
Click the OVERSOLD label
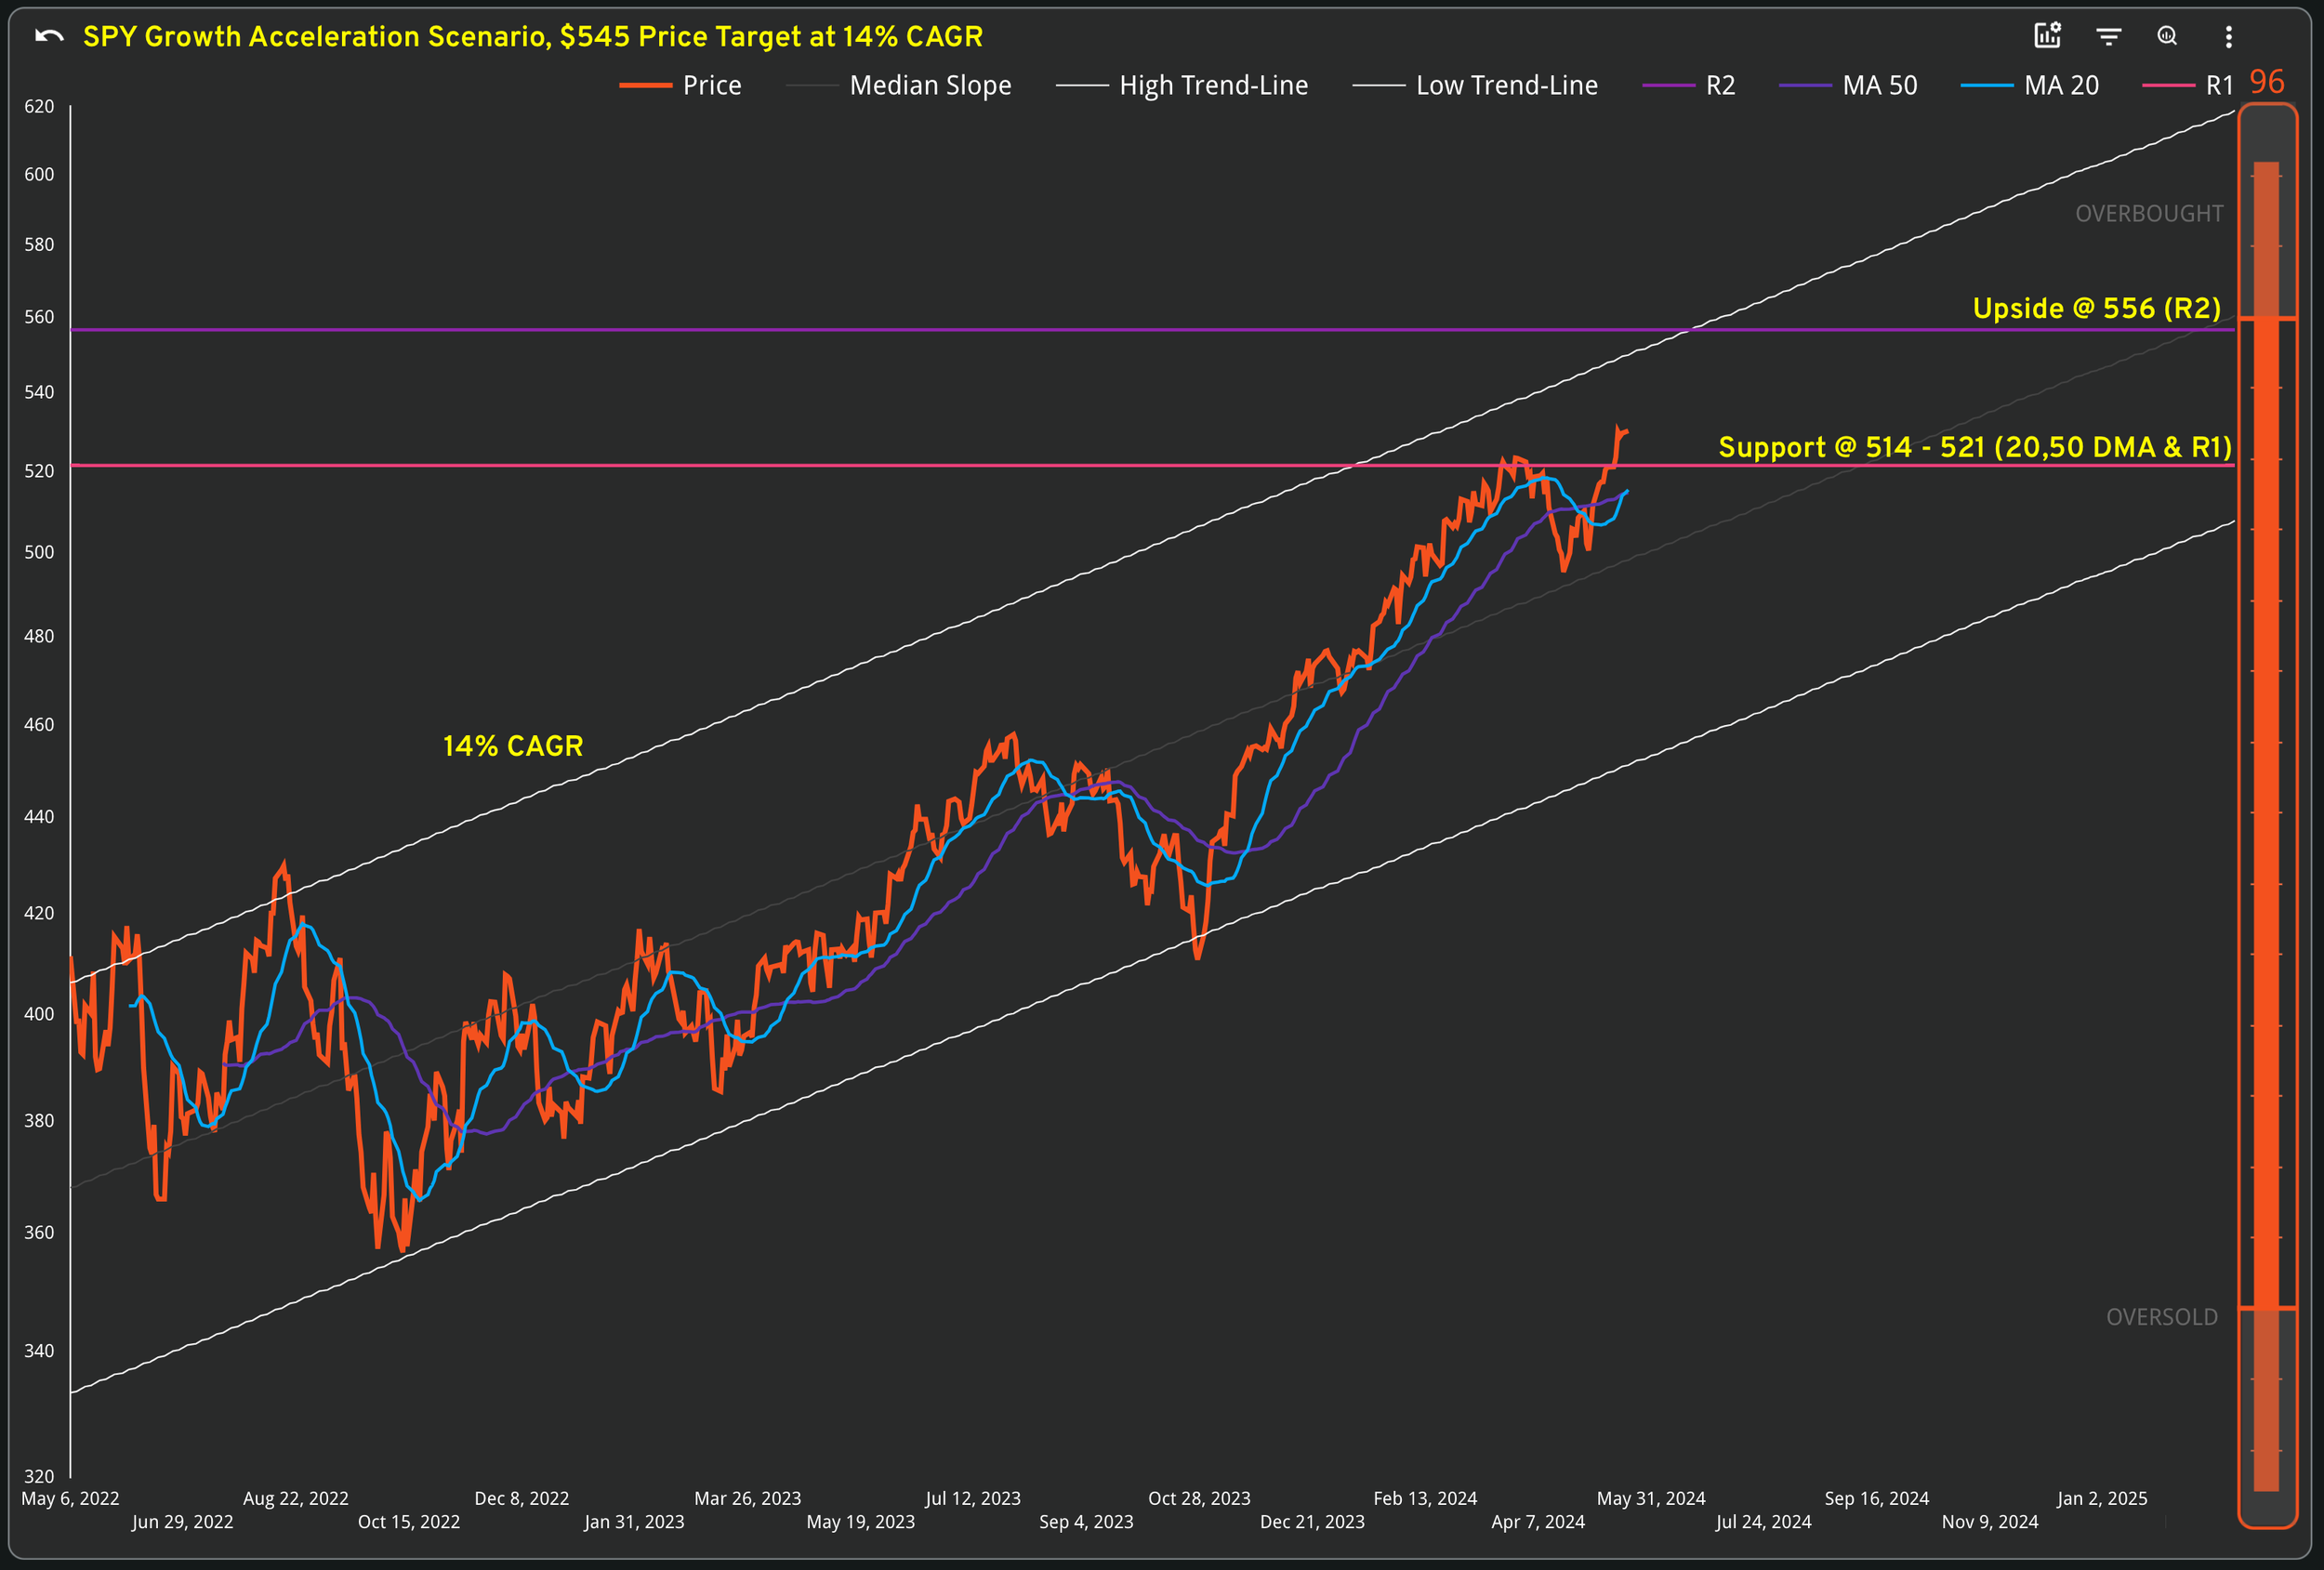coord(2162,1317)
